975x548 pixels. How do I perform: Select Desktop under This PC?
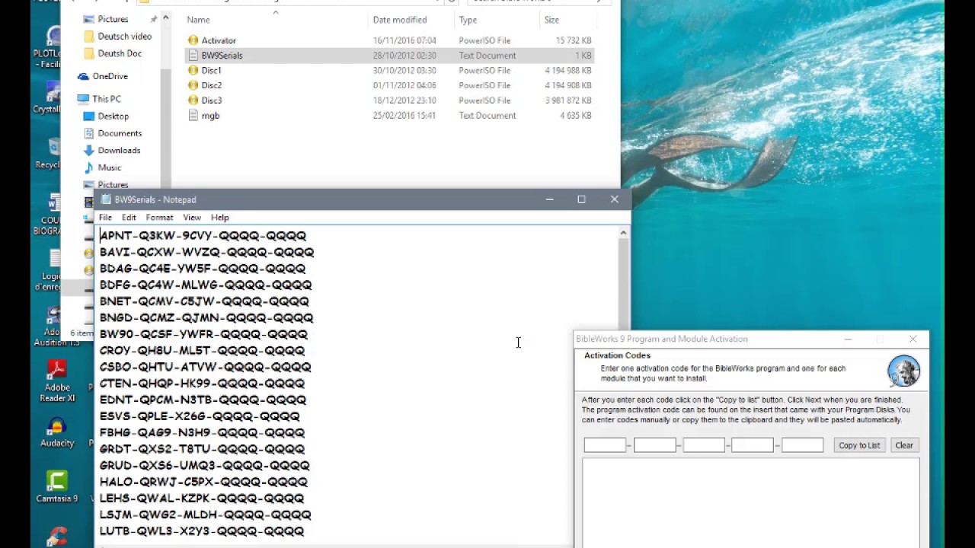point(106,116)
